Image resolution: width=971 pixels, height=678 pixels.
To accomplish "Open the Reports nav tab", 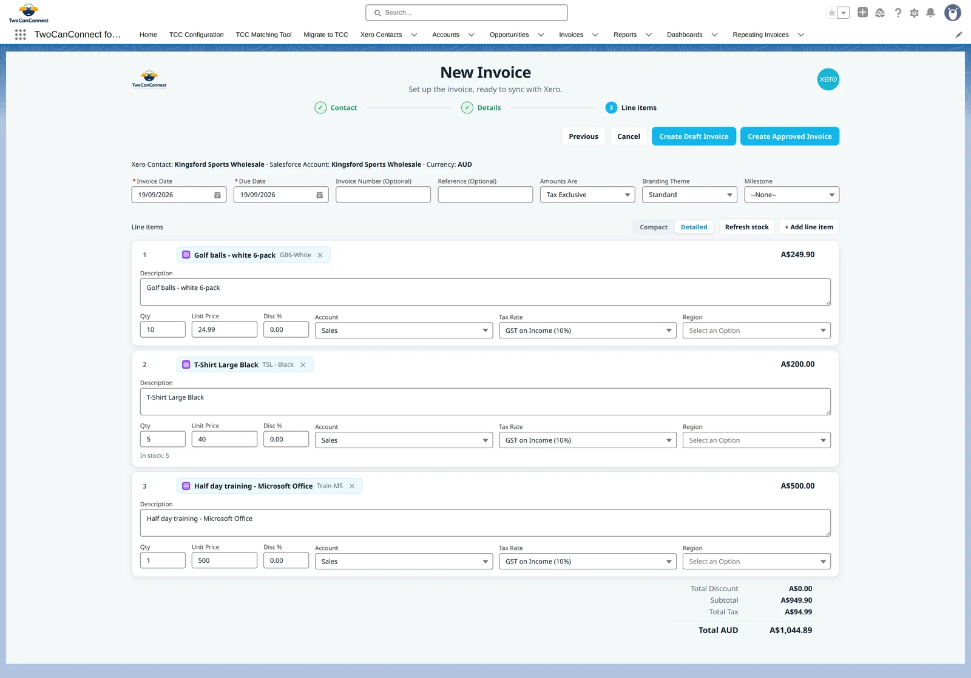I will tap(625, 35).
